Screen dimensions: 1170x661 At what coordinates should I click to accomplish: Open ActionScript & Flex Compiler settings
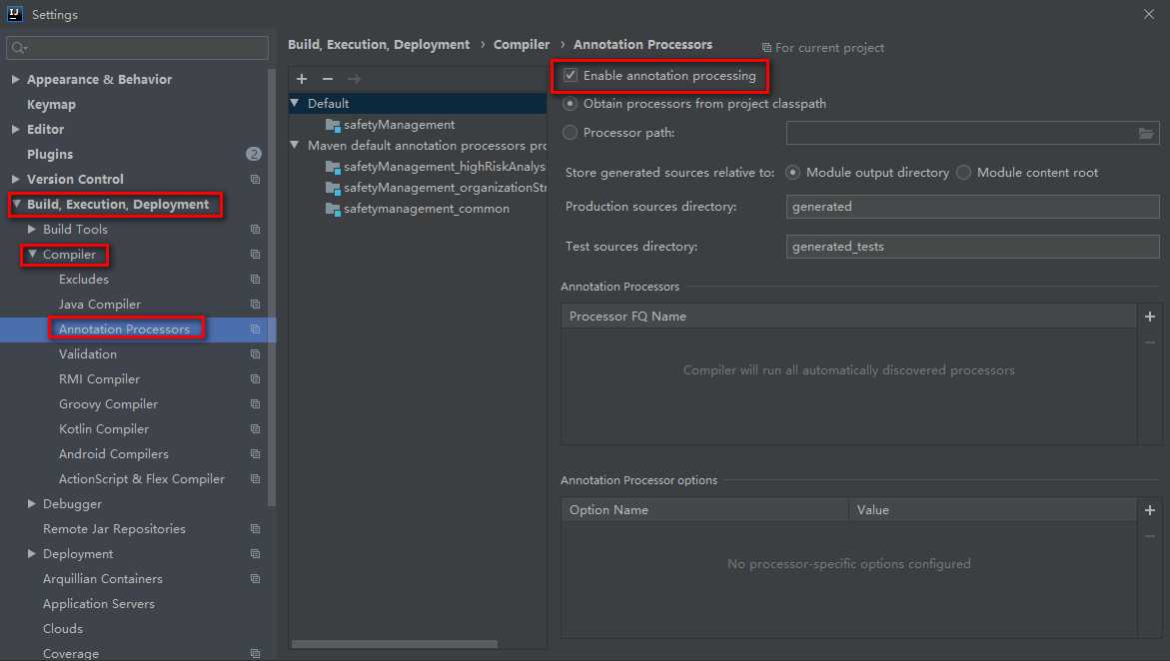[x=142, y=479]
